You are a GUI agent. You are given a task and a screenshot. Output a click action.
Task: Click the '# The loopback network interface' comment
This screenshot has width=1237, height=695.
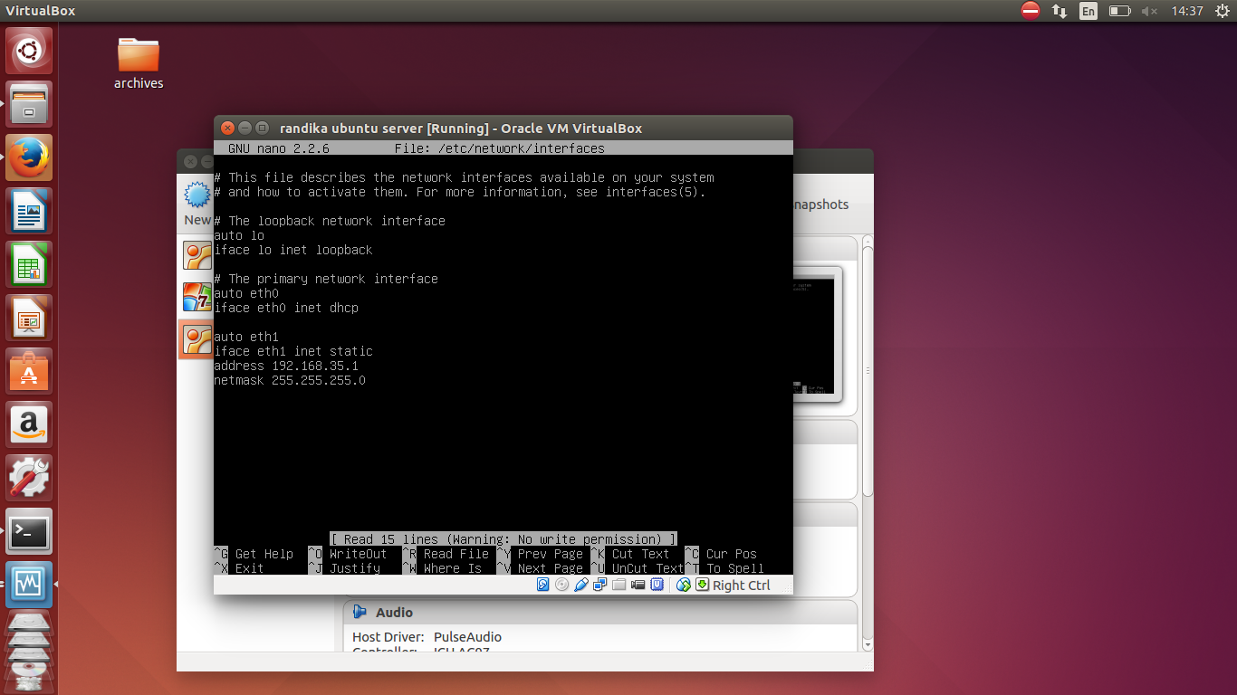330,221
